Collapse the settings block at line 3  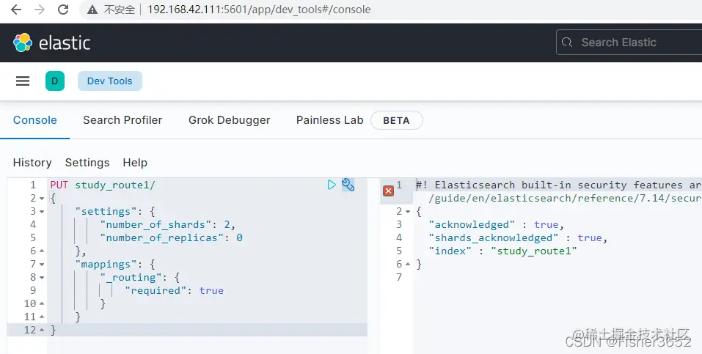point(42,211)
